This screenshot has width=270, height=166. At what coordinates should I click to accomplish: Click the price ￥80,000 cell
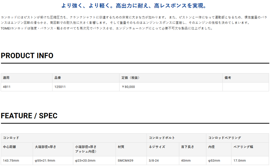click(x=171, y=87)
